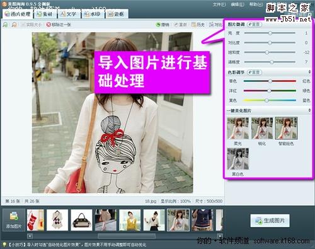Click the 添加图片 add image button

[14, 220]
